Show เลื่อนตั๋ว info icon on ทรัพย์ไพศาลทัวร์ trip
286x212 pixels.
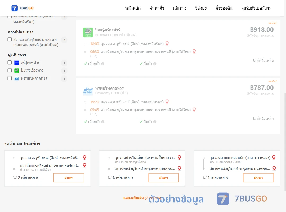tap(103, 122)
